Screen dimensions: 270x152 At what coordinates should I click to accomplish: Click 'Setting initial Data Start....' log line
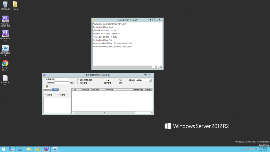103,27
